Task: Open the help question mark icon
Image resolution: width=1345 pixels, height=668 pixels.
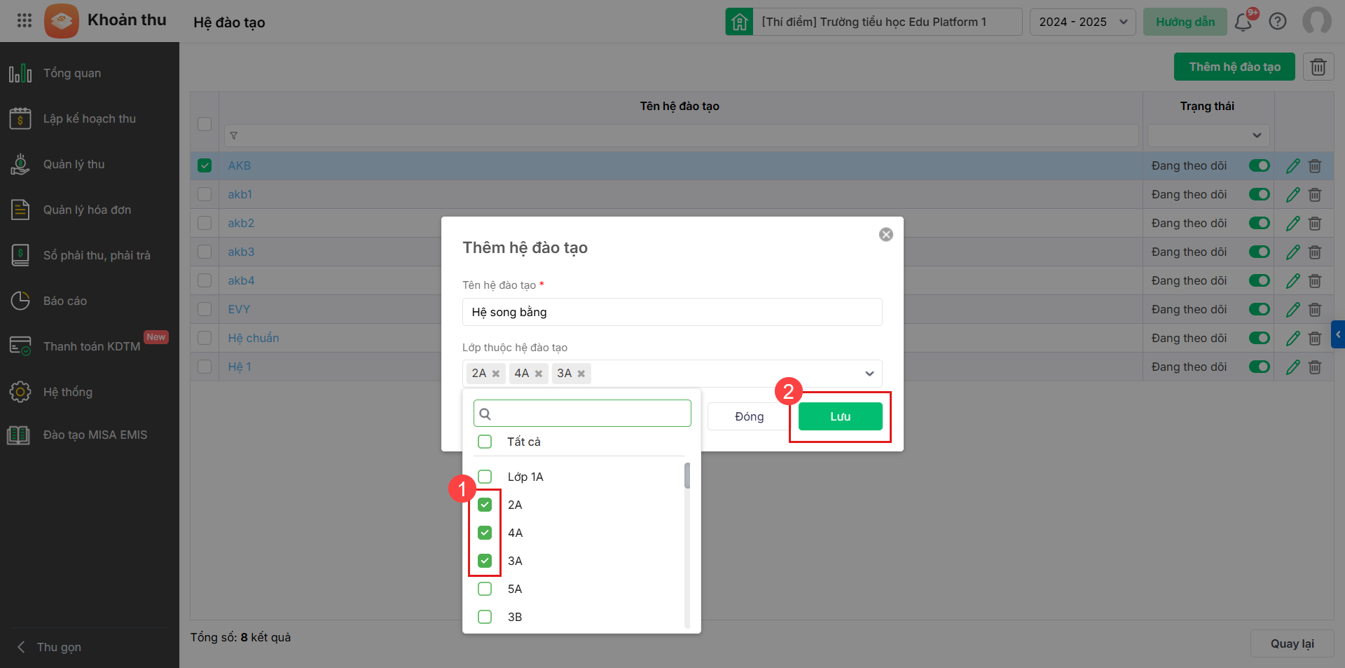Action: [x=1278, y=22]
